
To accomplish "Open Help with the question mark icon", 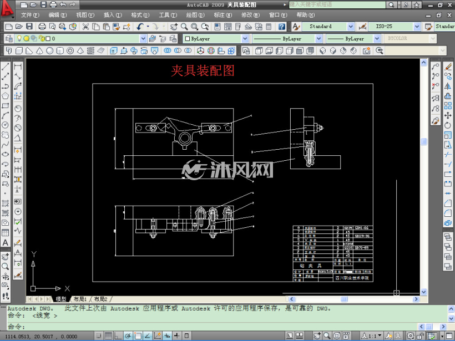I will coord(281,27).
